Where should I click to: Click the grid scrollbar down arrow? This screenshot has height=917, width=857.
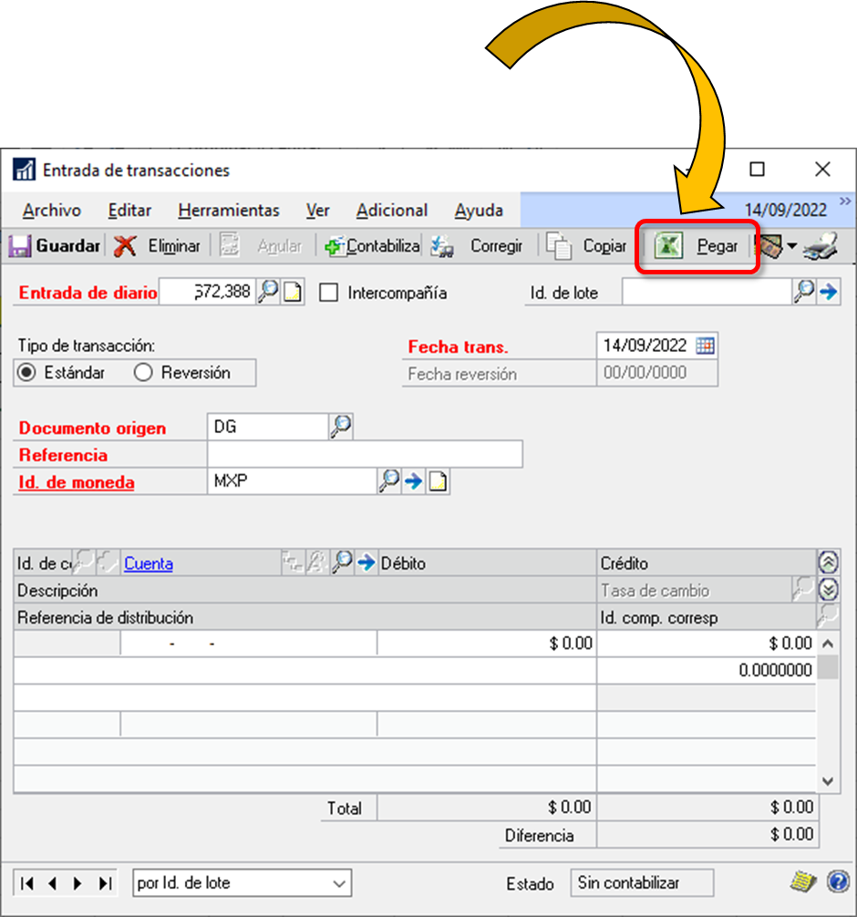click(828, 781)
